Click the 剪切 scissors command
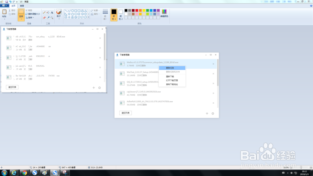The width and height of the screenshot is (313, 176). click(12, 10)
